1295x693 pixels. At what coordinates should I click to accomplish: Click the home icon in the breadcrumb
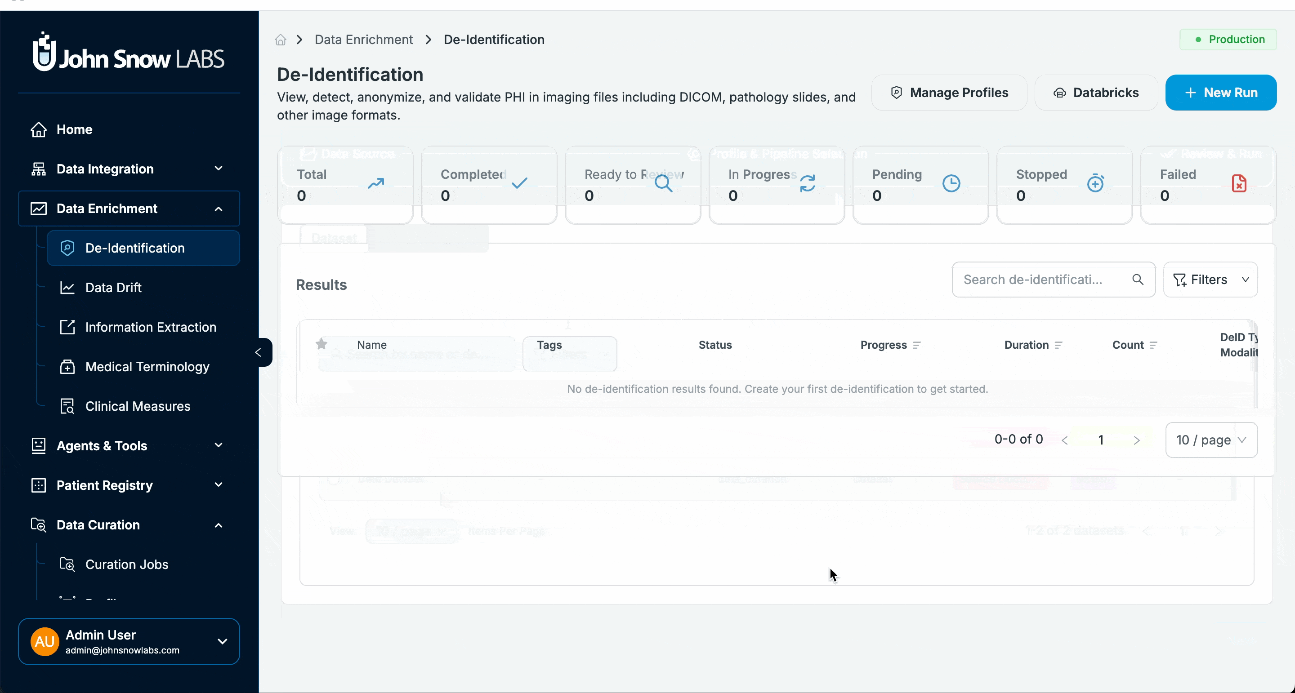pyautogui.click(x=281, y=40)
